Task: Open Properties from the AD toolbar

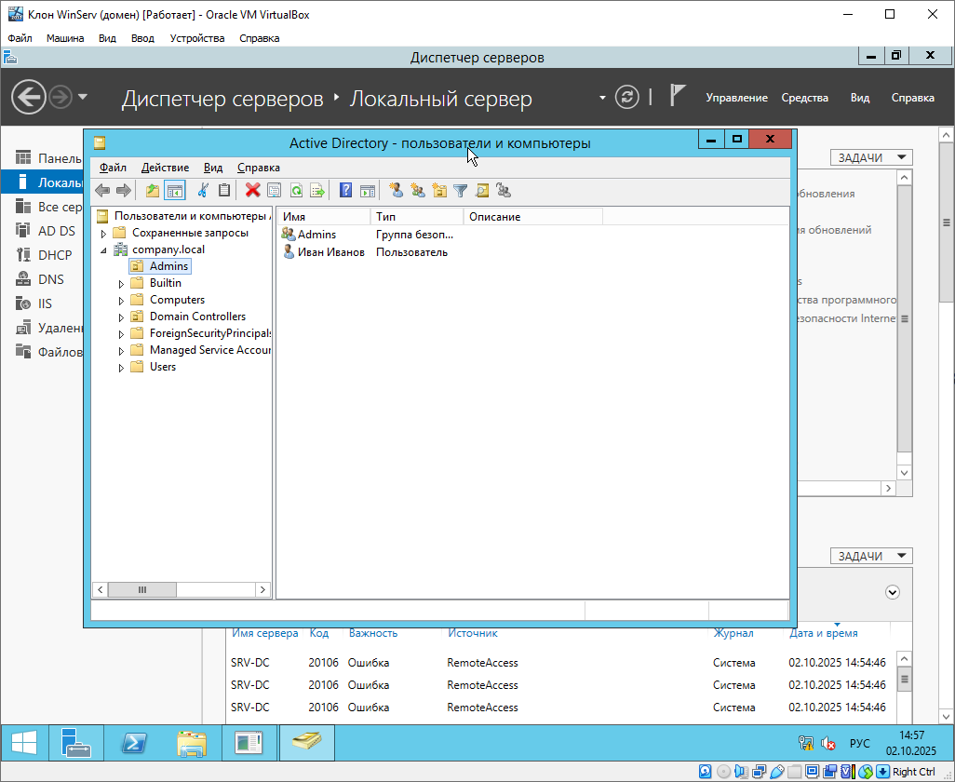Action: tap(274, 191)
